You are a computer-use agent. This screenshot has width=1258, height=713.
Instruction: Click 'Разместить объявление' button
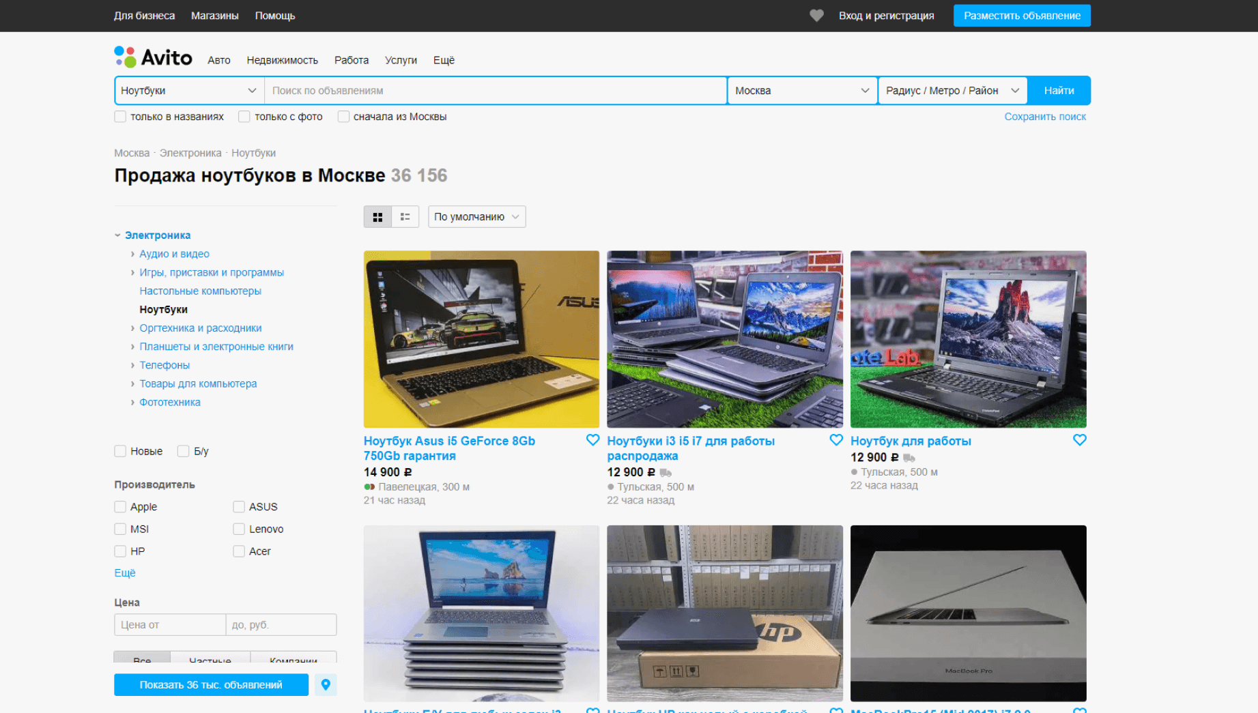pyautogui.click(x=1021, y=16)
